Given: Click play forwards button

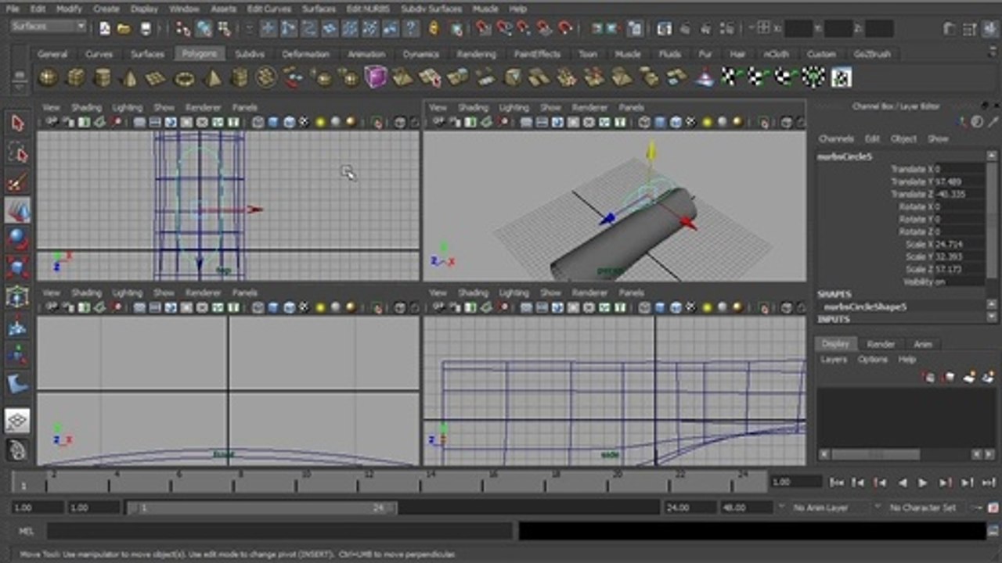Looking at the screenshot, I should tap(923, 482).
